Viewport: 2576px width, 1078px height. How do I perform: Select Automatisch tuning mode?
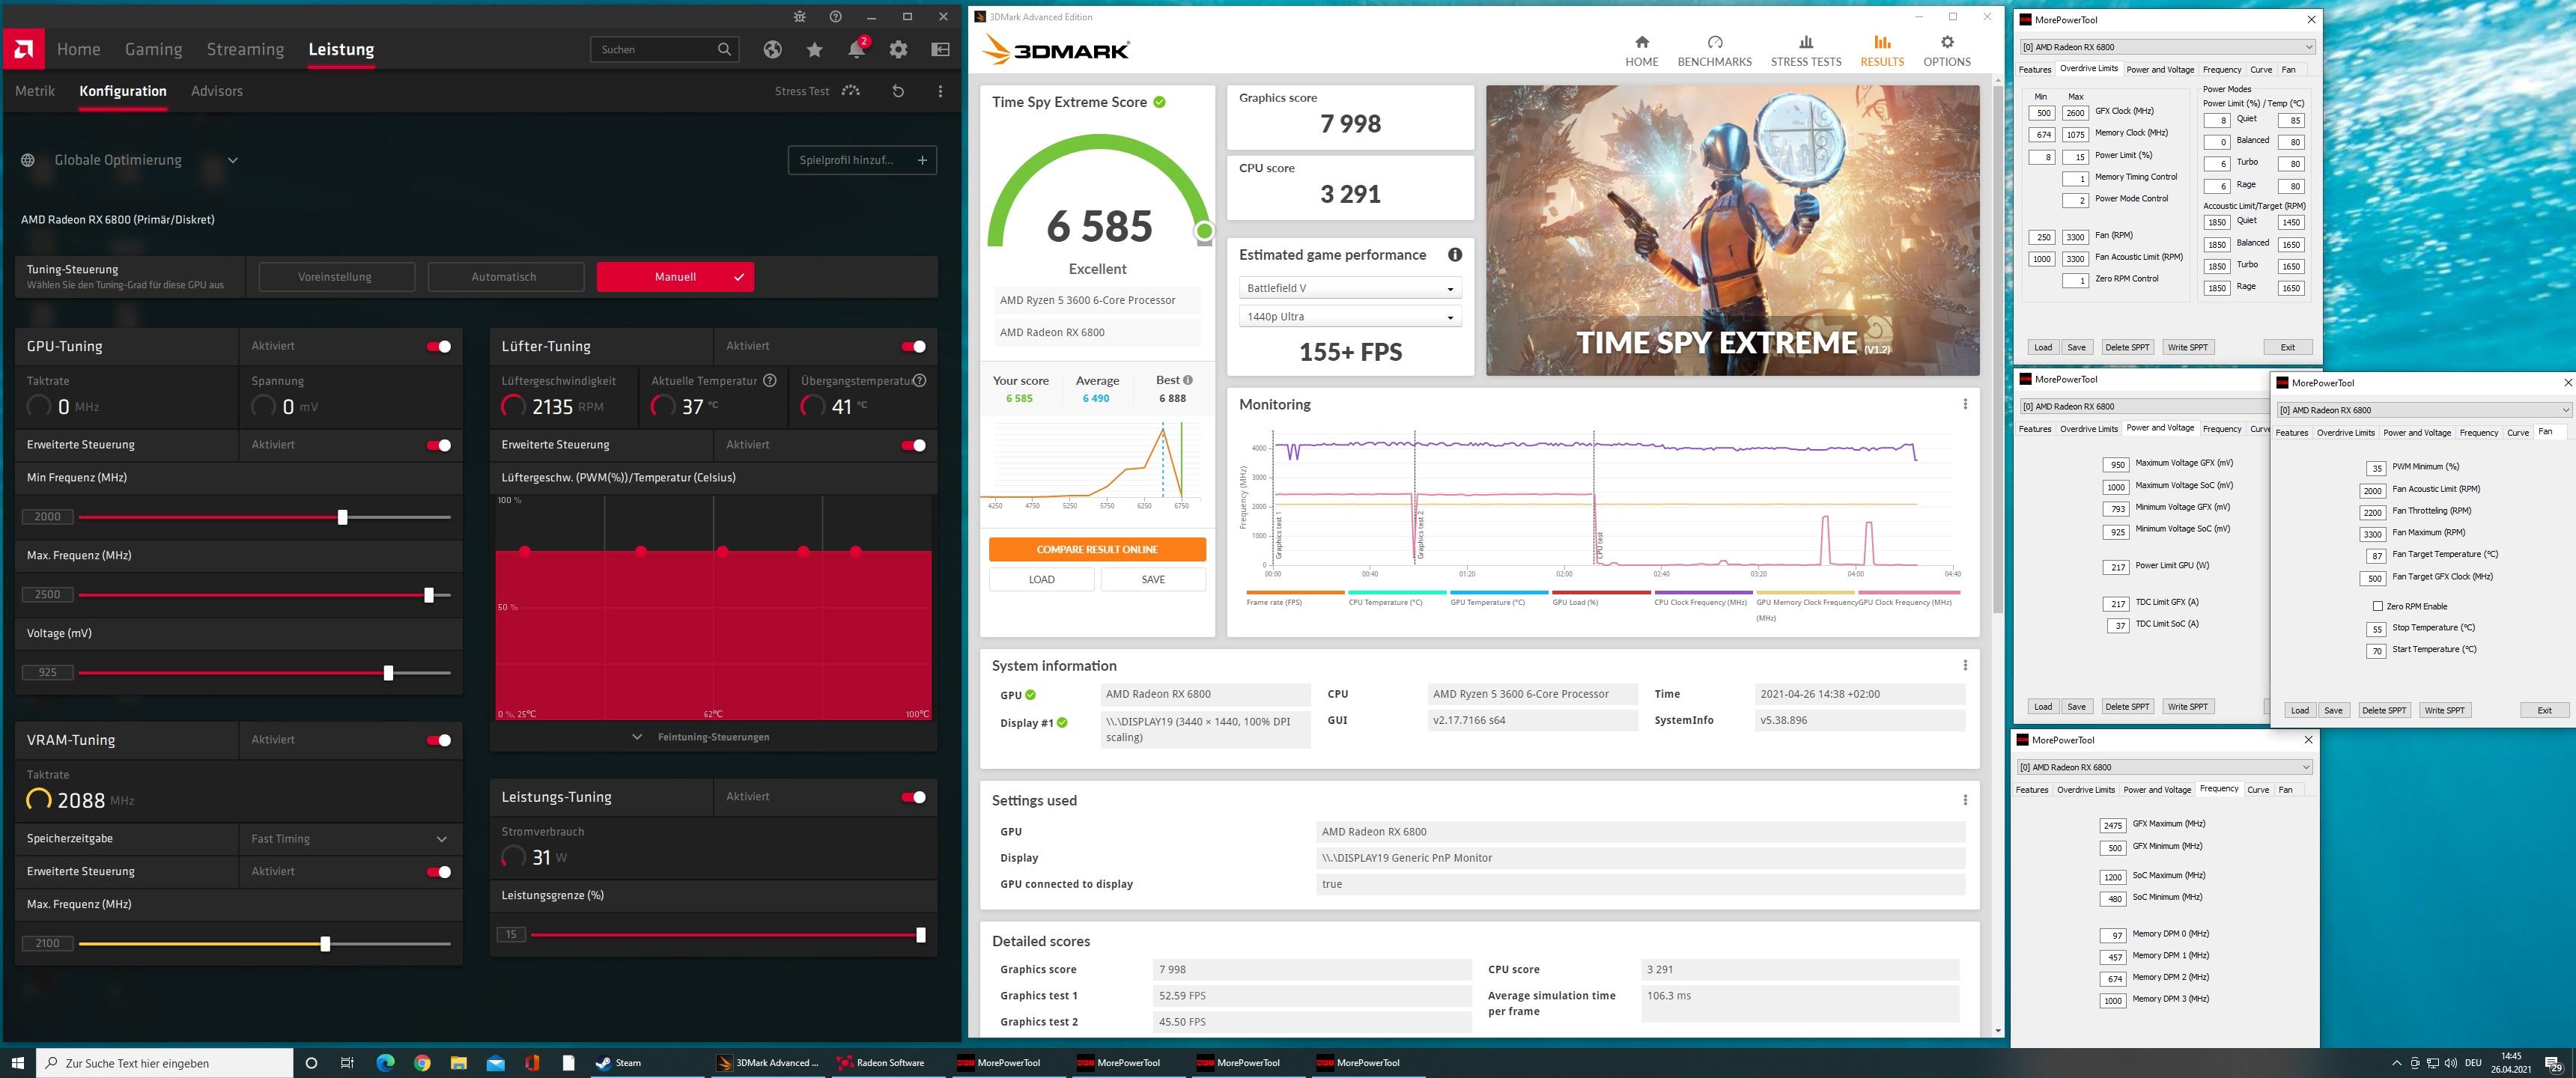pyautogui.click(x=505, y=277)
